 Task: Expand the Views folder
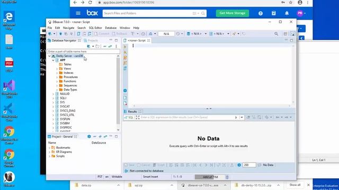57,69
